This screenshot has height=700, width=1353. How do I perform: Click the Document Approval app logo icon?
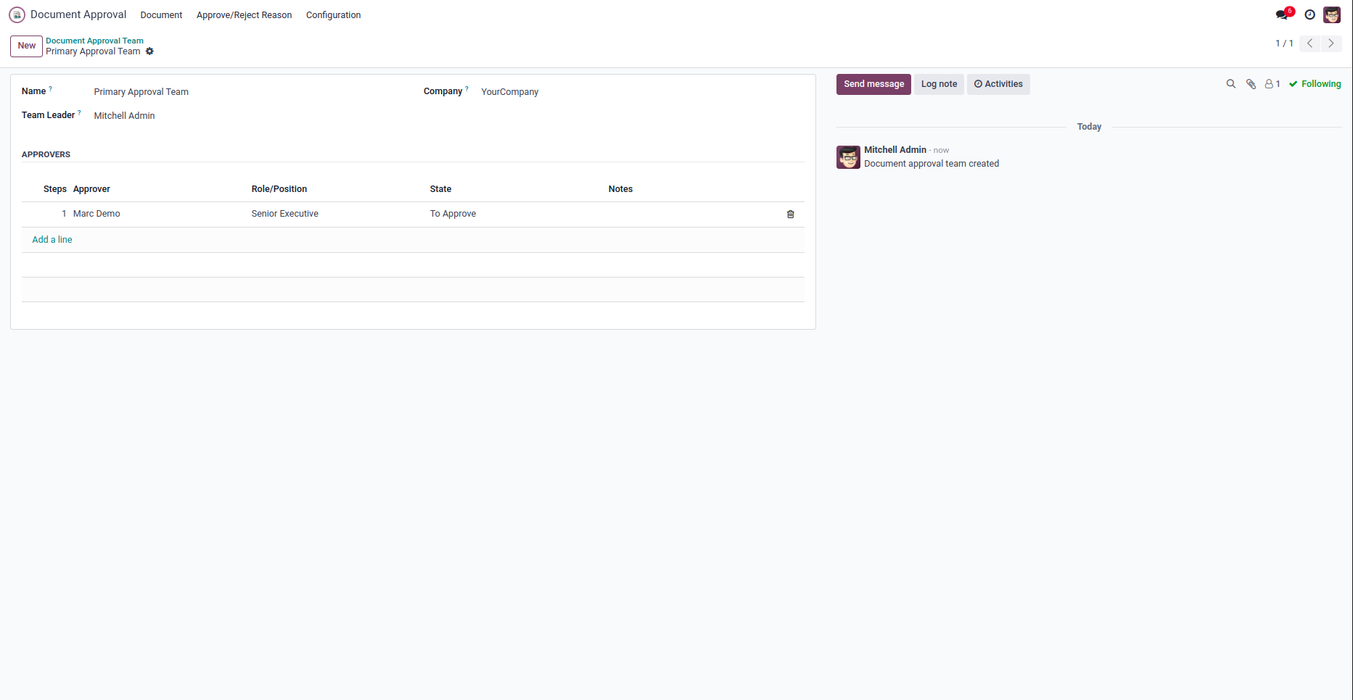pyautogui.click(x=17, y=14)
